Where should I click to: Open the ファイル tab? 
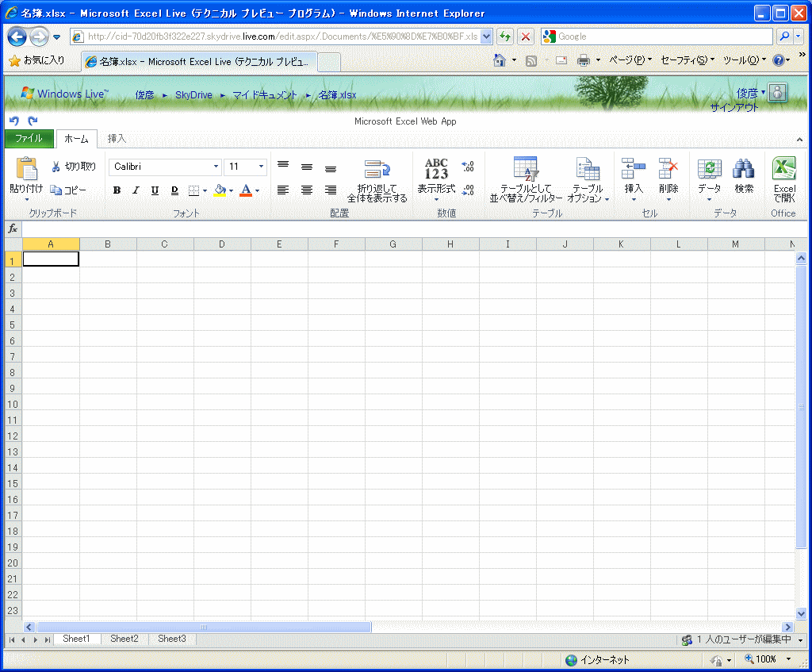[x=29, y=138]
